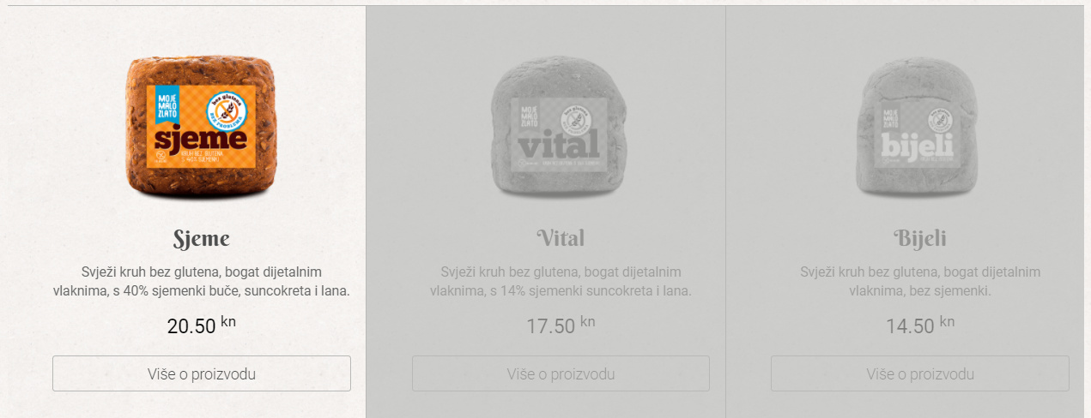1091x418 pixels.
Task: Click the large 'vital' text on bread label
Action: click(x=559, y=147)
